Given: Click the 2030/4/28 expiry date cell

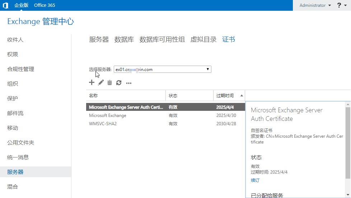Looking at the screenshot, I should pos(226,123).
